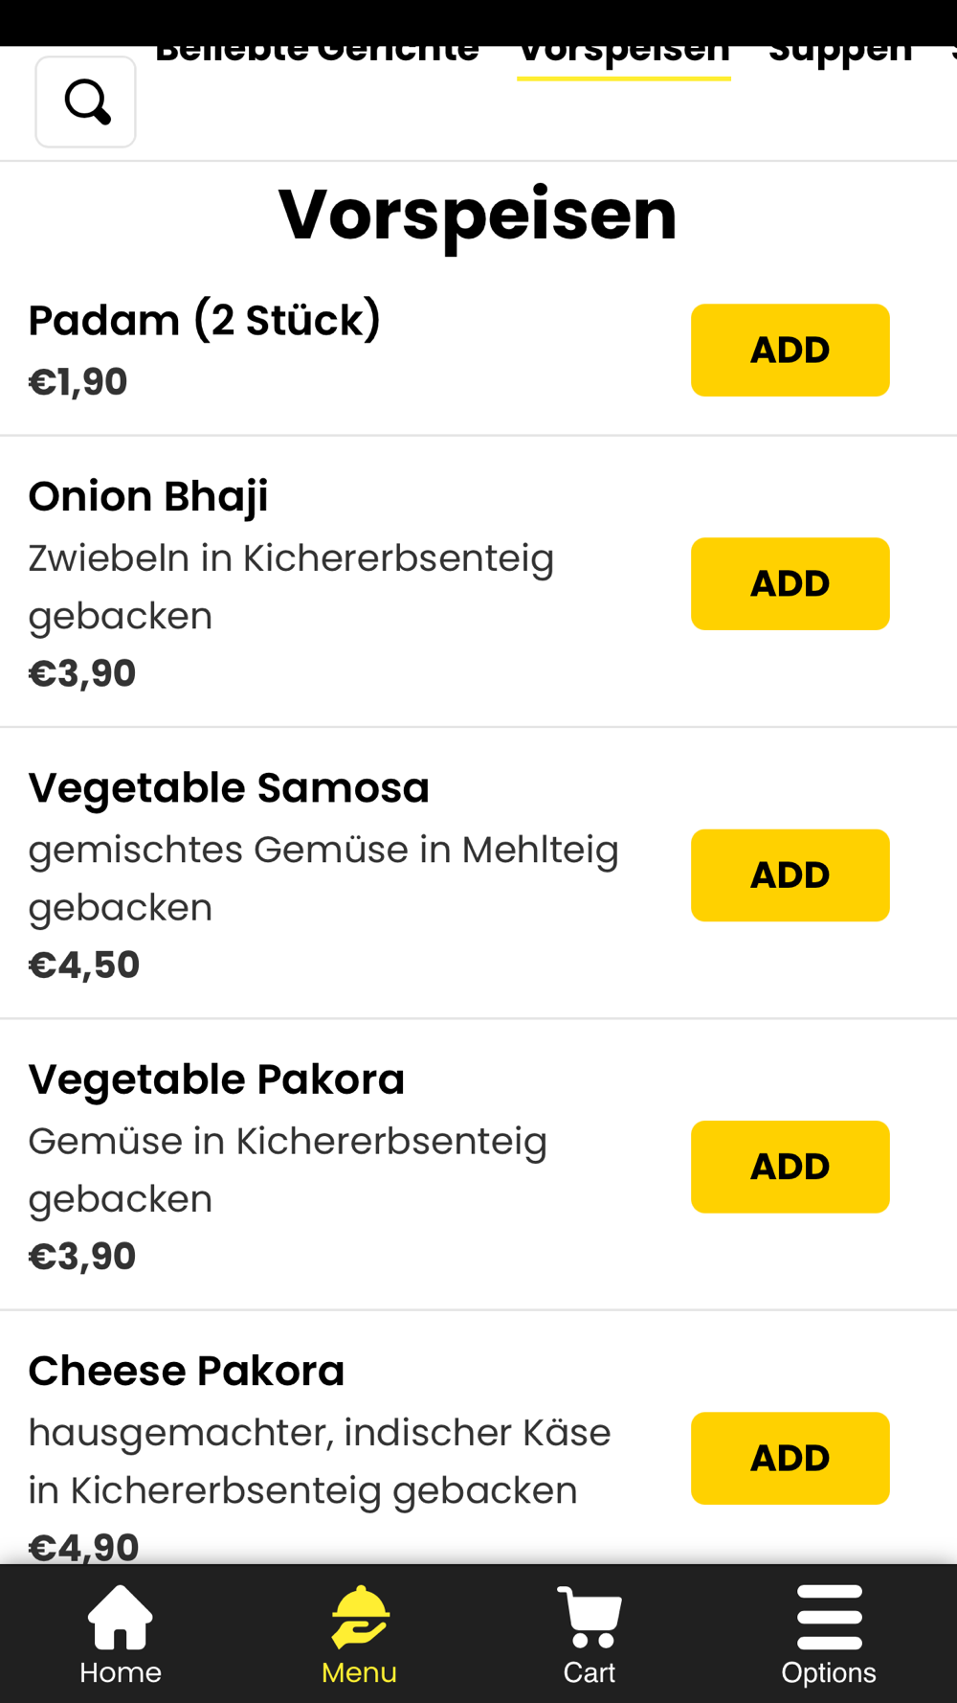The image size is (957, 1703).
Task: Add Vegetable Samosa to the order
Action: tap(790, 875)
